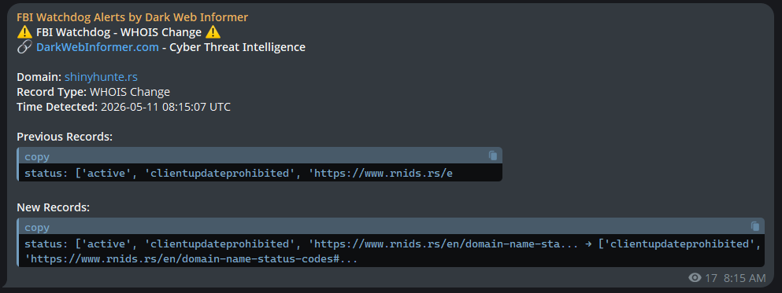Image resolution: width=782 pixels, height=293 pixels.
Task: Select the domain-name-status-codes URL line
Action: click(191, 258)
